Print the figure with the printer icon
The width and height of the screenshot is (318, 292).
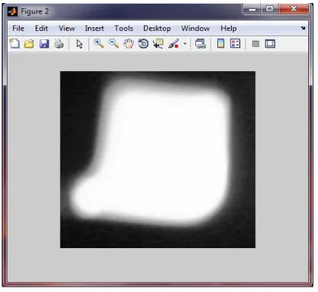pyautogui.click(x=59, y=44)
